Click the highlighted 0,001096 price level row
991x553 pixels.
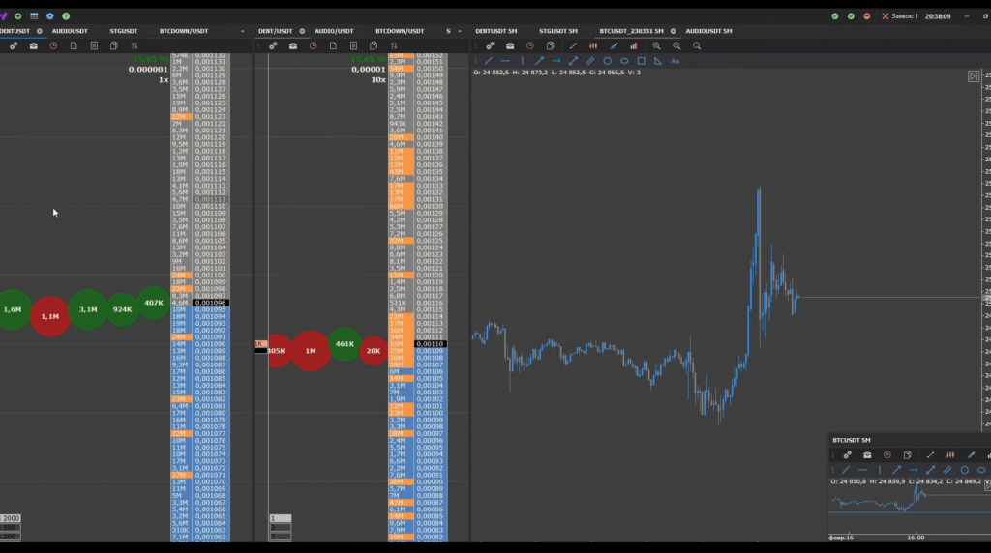209,303
